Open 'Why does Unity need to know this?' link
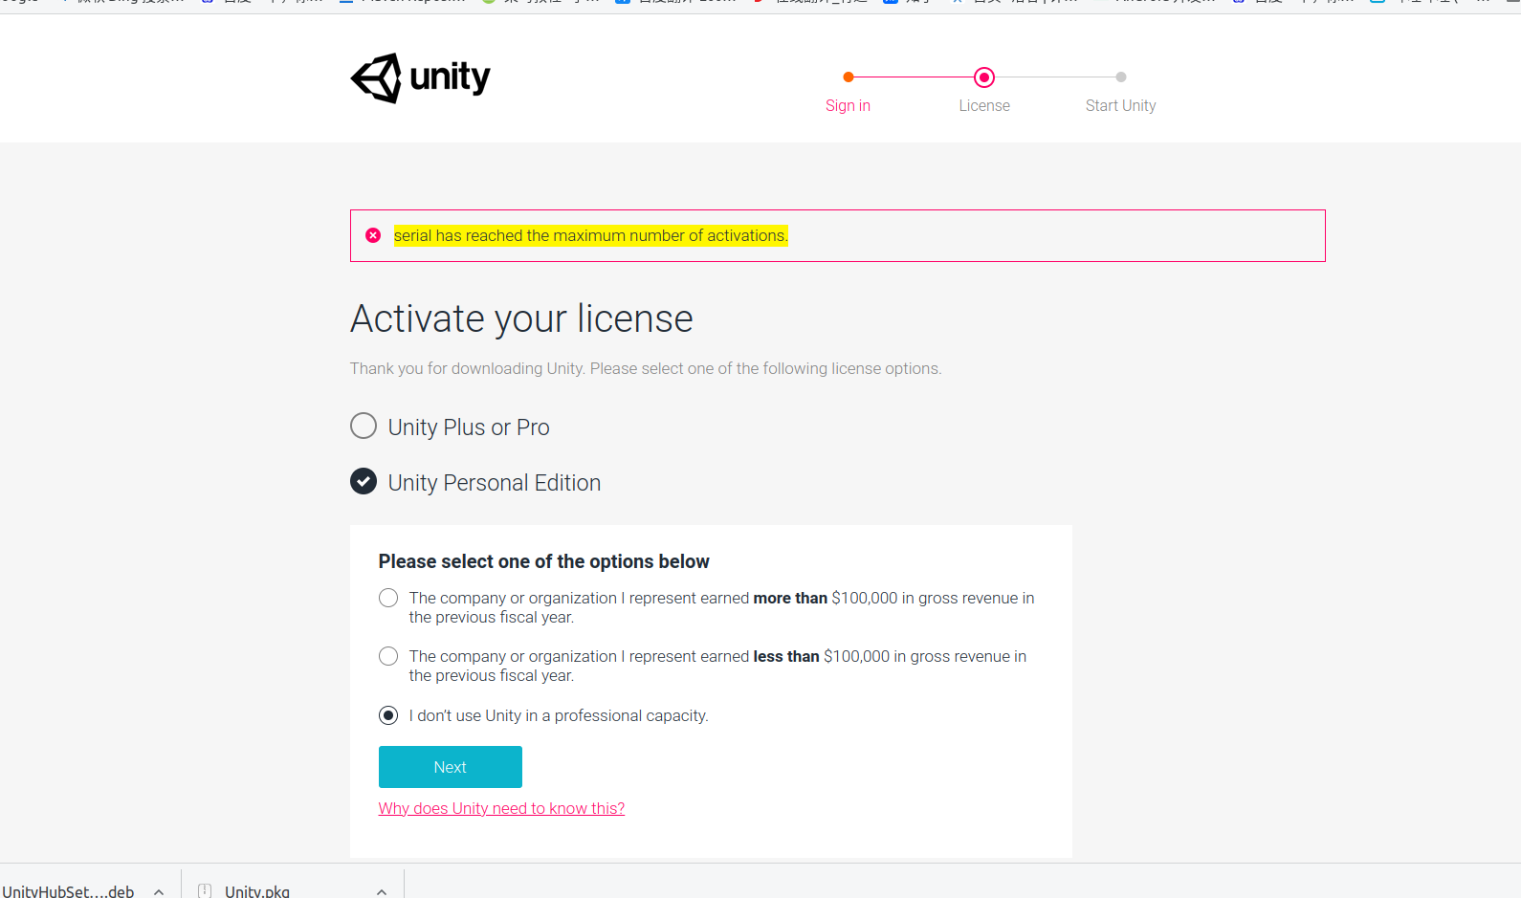The image size is (1521, 898). tap(501, 808)
